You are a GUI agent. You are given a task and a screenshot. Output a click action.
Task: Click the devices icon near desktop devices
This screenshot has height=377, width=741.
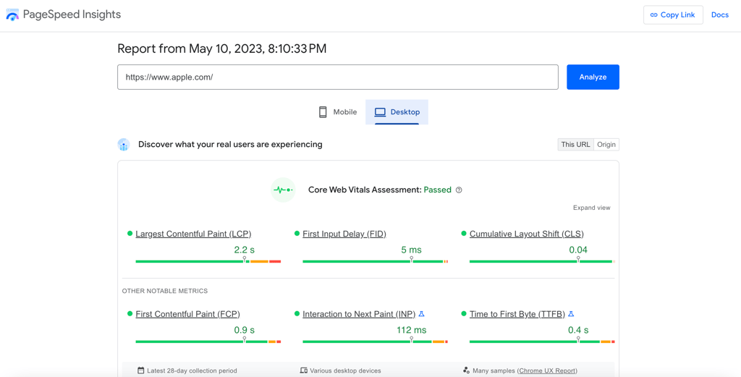304,370
